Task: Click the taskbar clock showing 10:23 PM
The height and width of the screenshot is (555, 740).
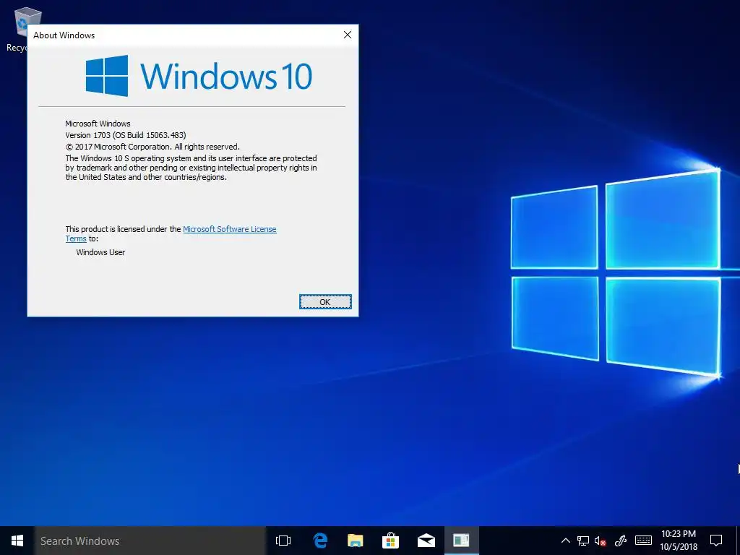Action: [x=679, y=541]
